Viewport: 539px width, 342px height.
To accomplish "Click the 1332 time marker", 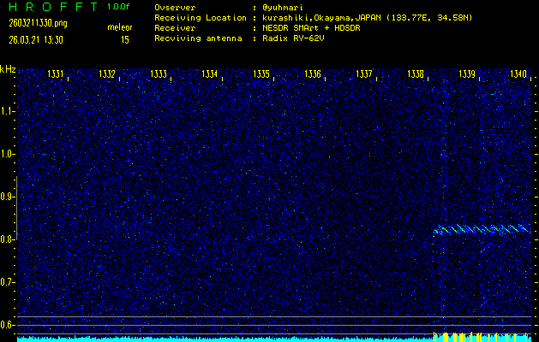I will pyautogui.click(x=106, y=74).
